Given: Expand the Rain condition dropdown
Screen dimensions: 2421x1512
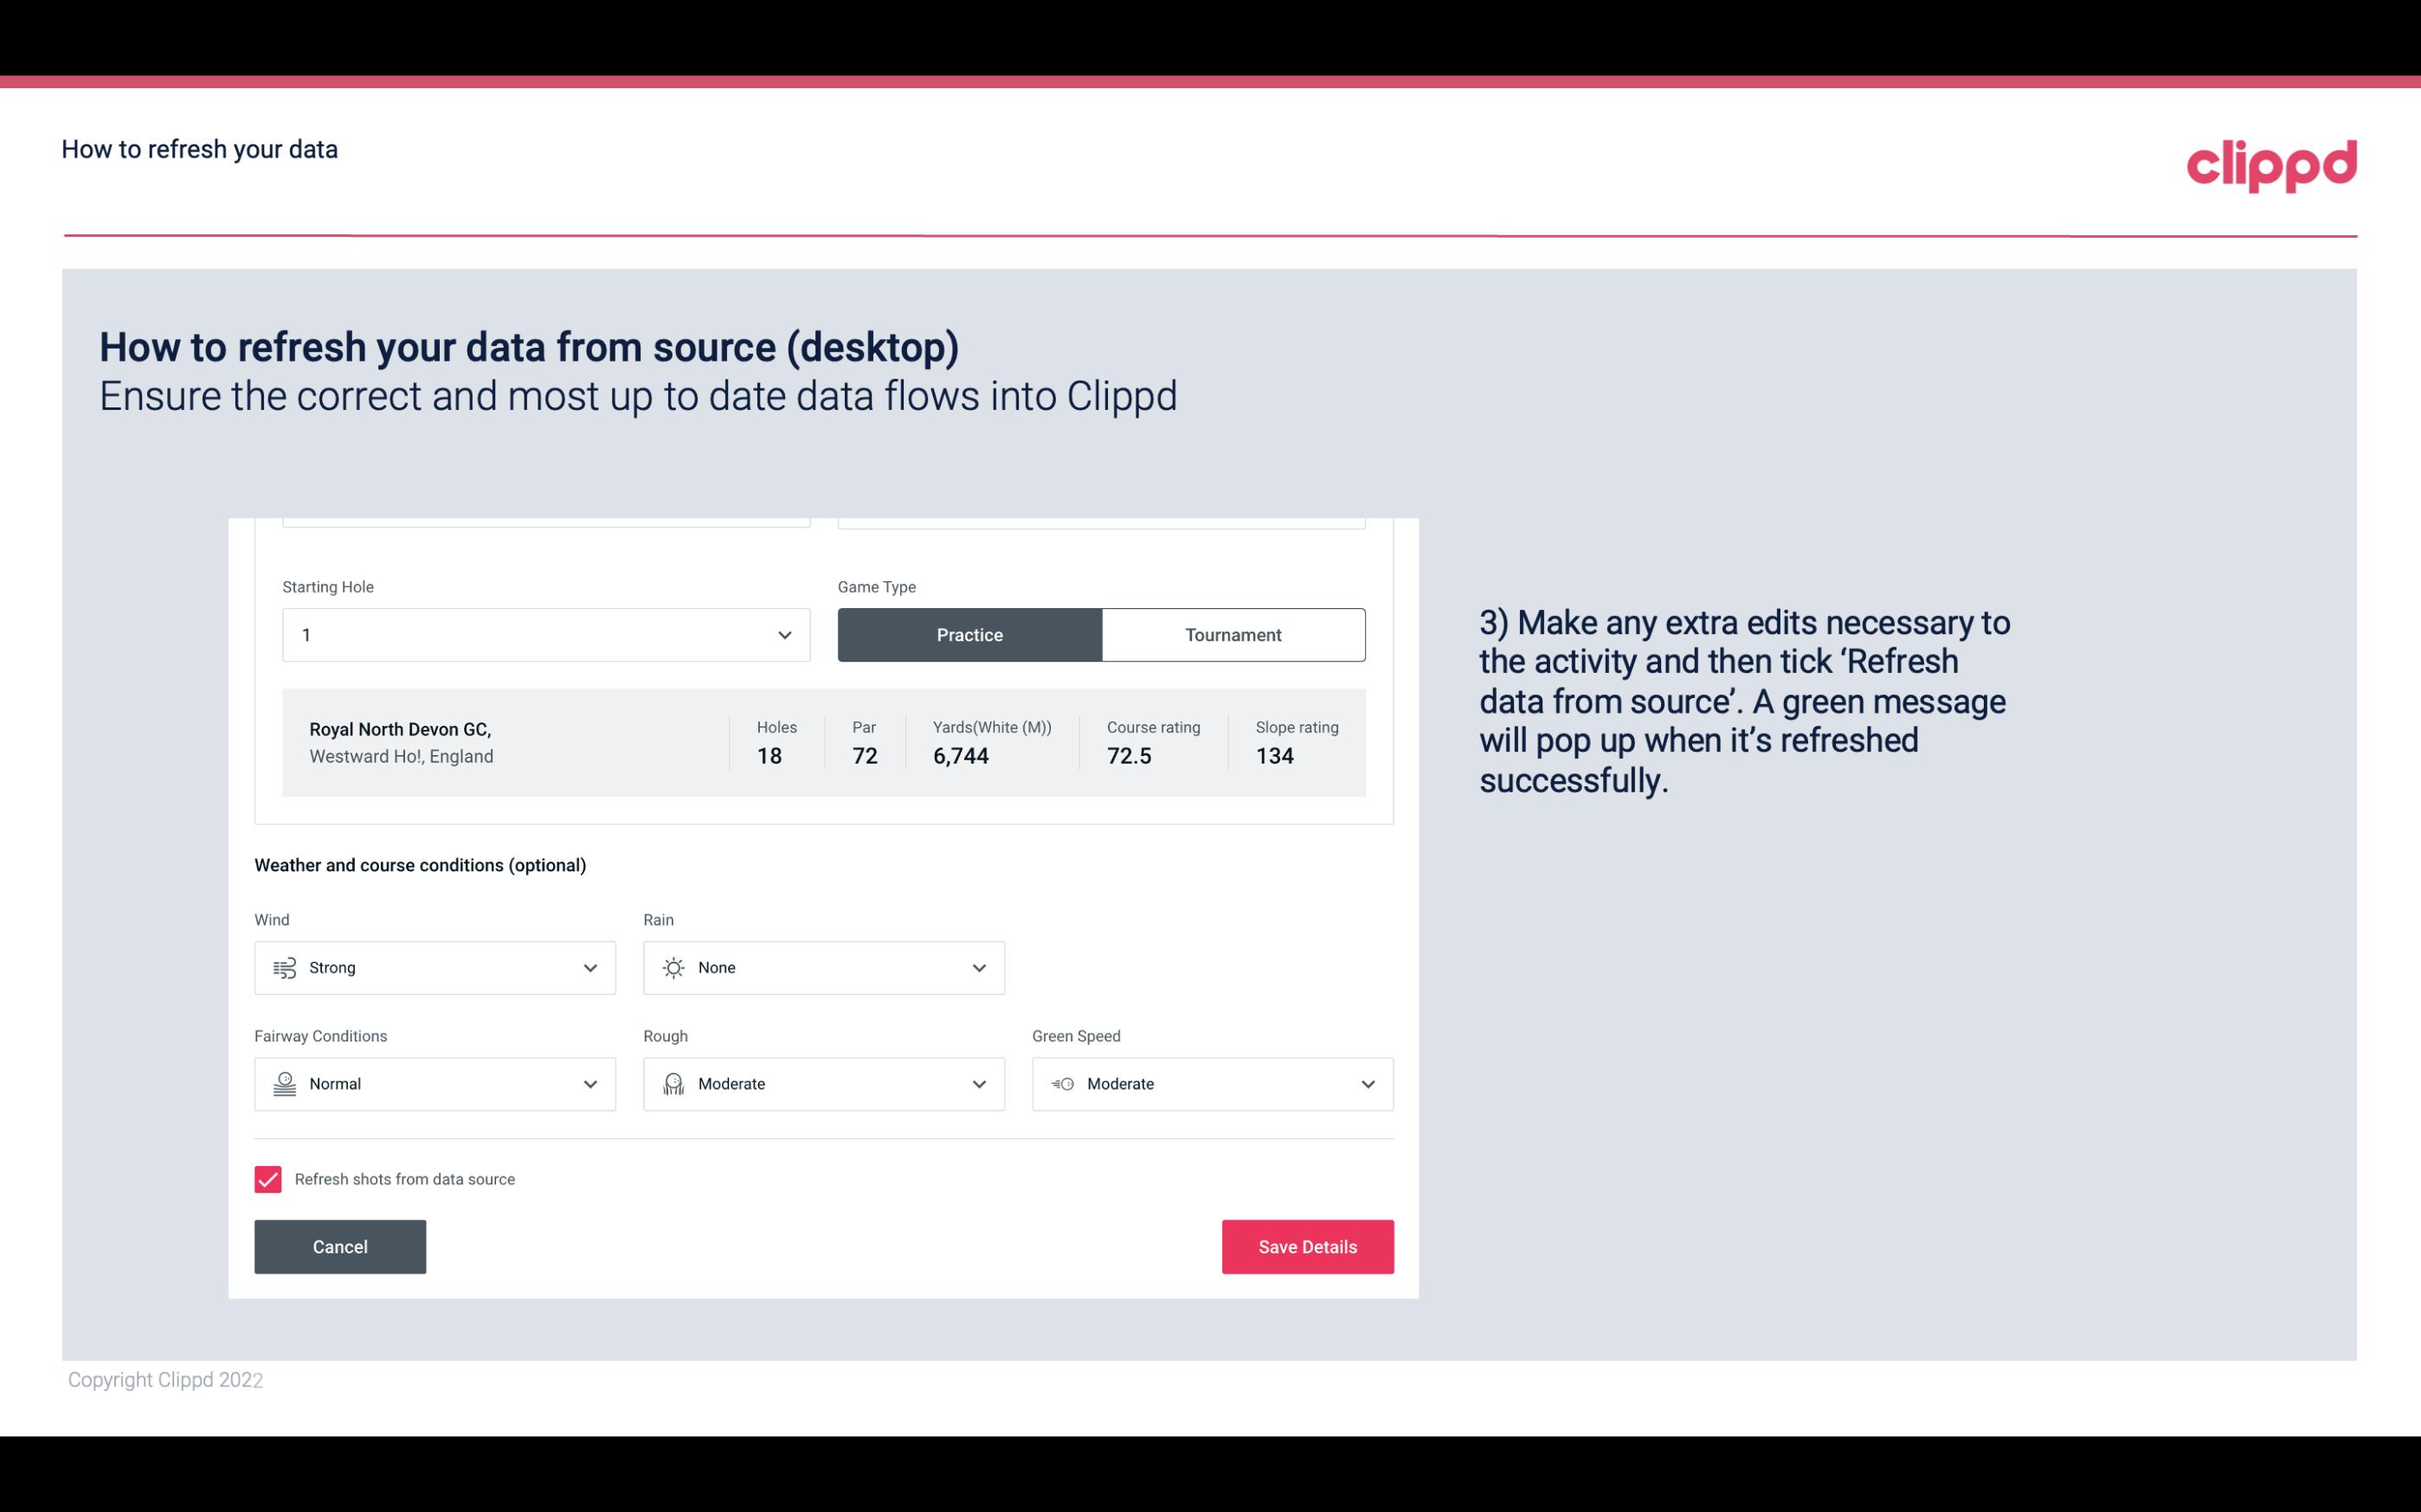Looking at the screenshot, I should pos(978,967).
